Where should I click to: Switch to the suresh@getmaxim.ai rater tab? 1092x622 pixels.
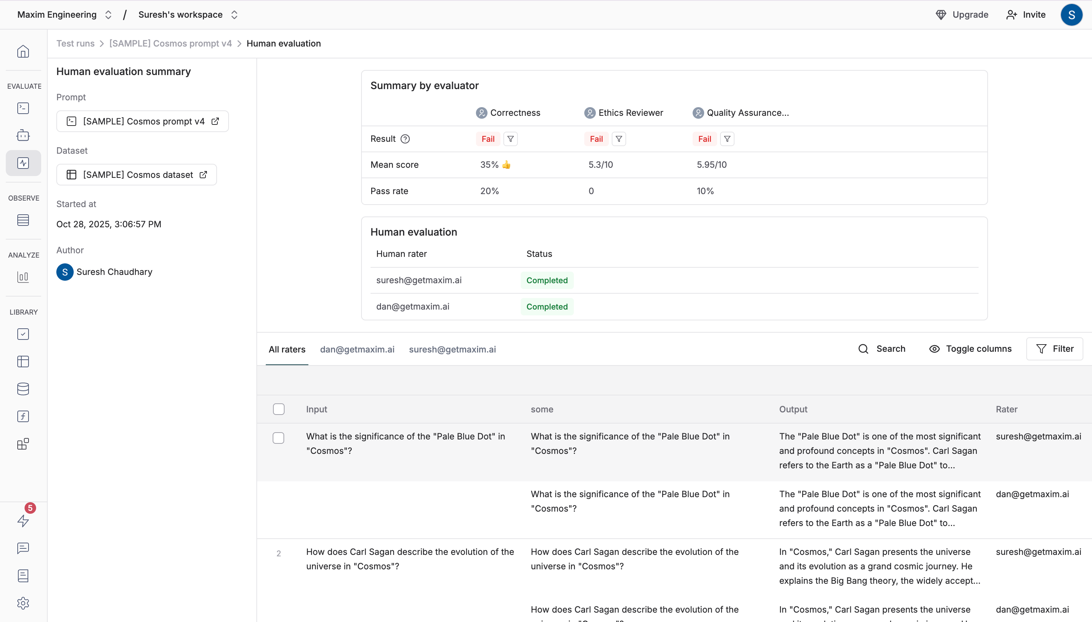coord(452,349)
